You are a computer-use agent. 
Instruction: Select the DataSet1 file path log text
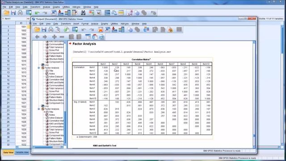coord(122,52)
